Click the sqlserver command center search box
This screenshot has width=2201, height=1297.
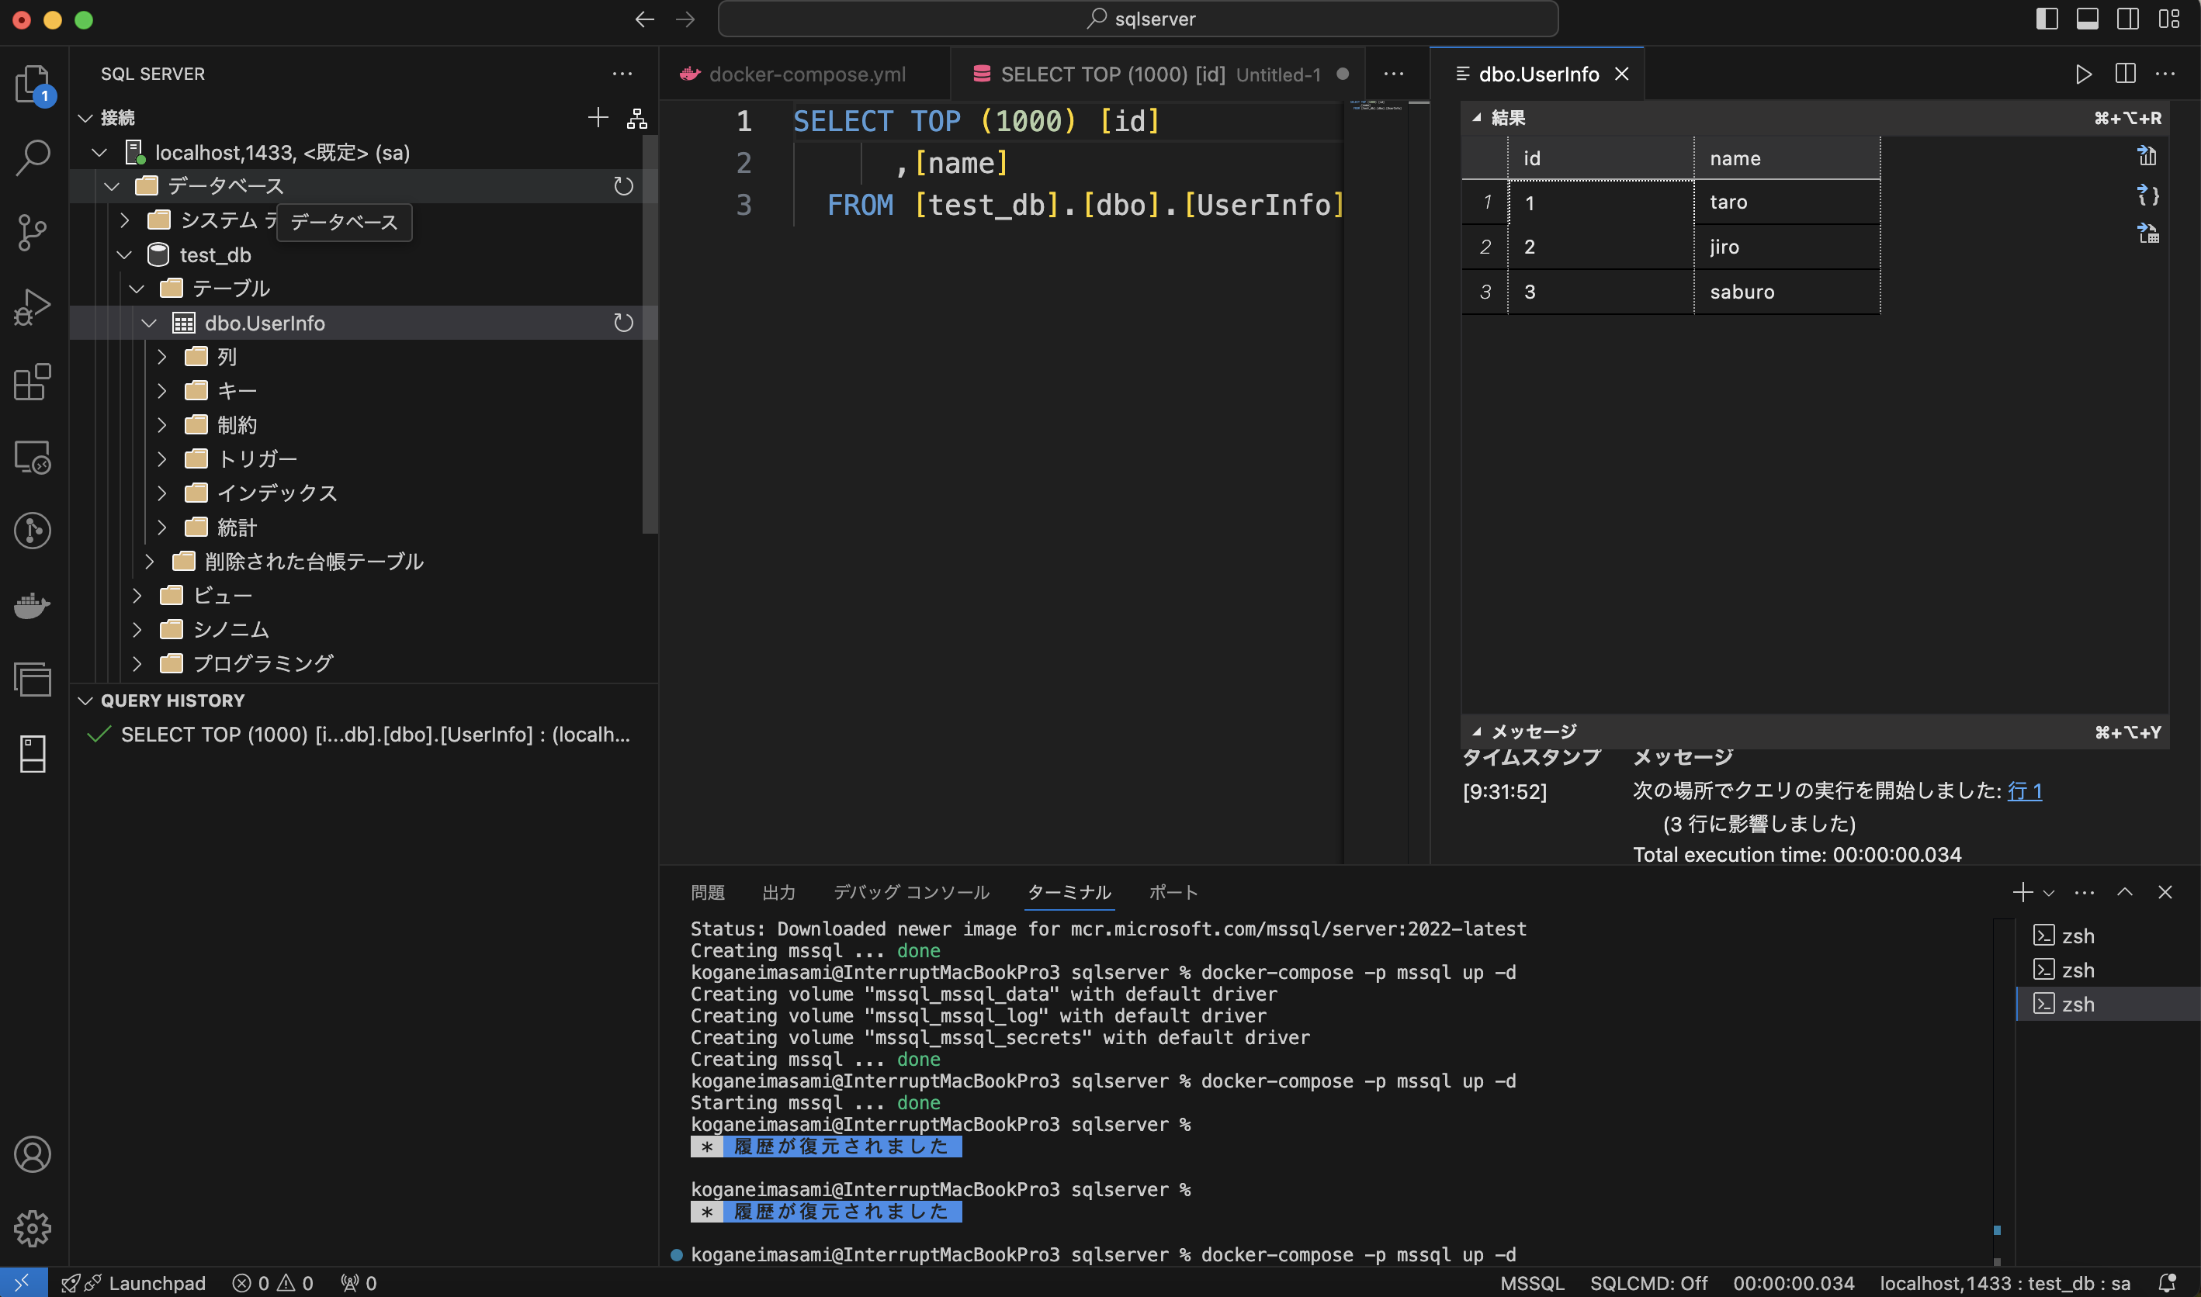pyautogui.click(x=1138, y=19)
